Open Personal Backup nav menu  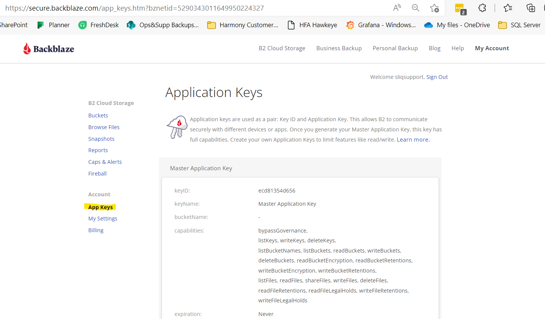395,48
